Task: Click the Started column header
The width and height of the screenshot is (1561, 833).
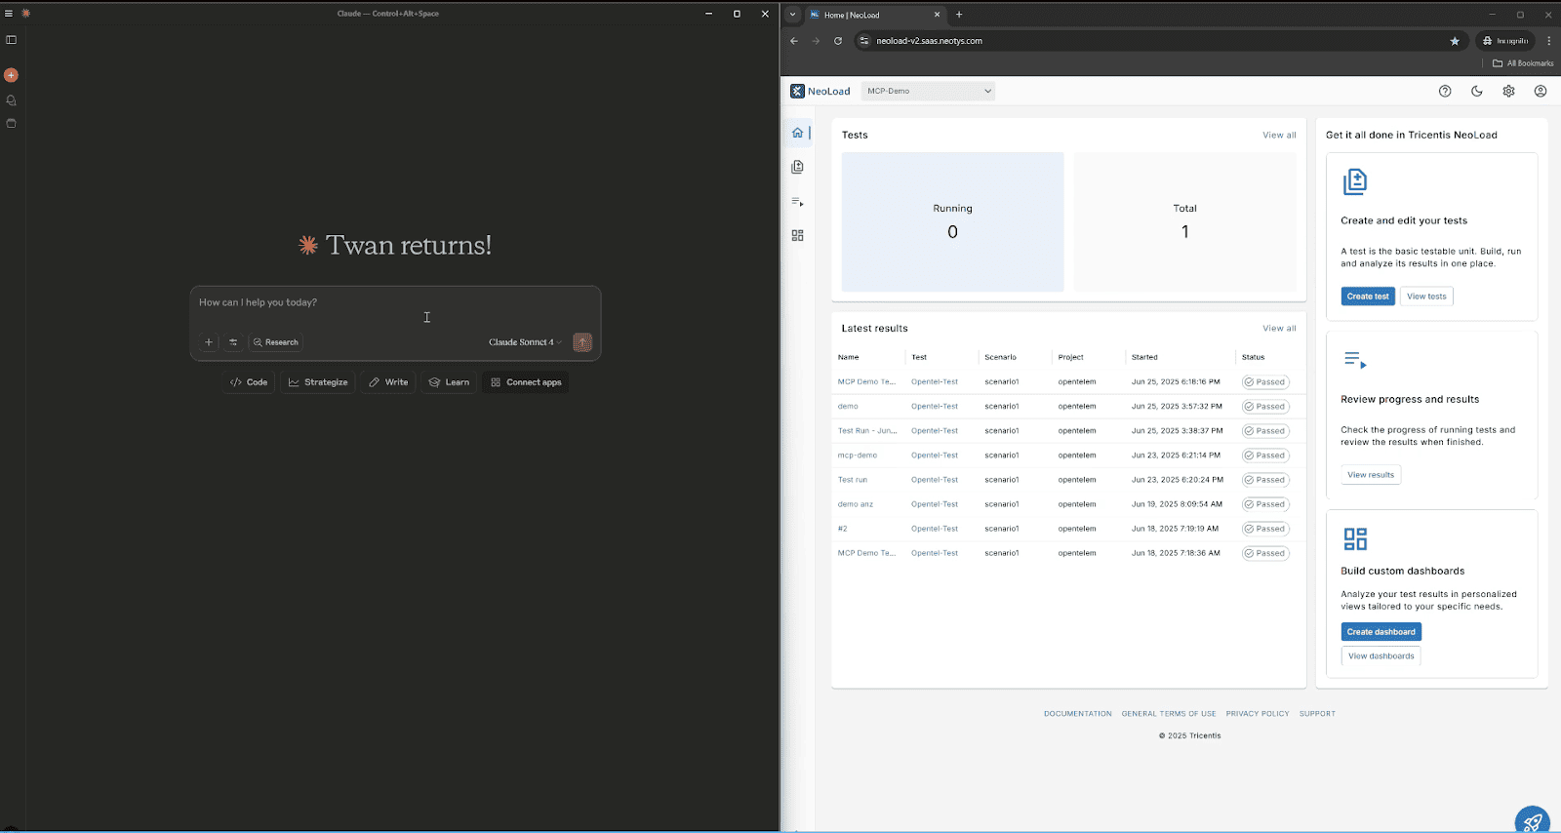Action: point(1144,358)
